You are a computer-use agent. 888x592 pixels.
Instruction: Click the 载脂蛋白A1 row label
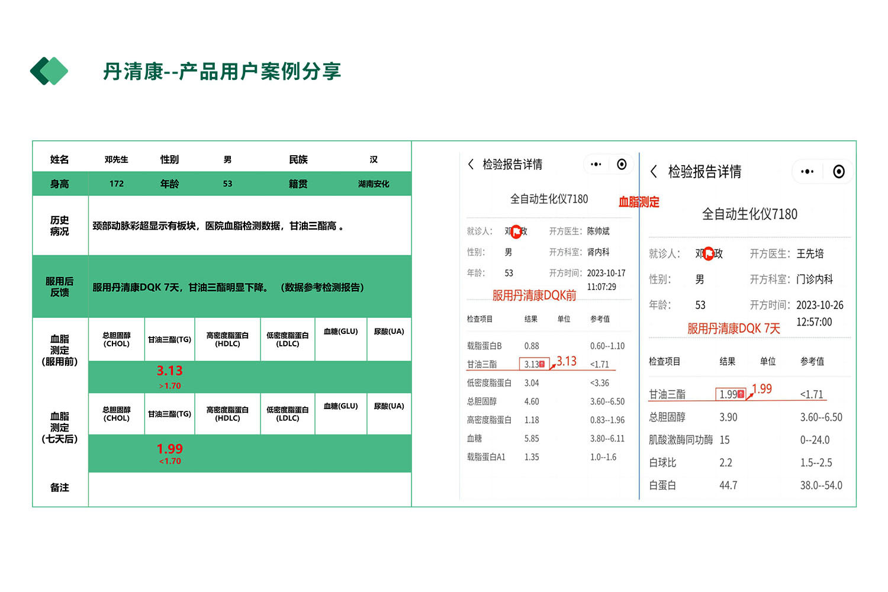click(x=486, y=457)
